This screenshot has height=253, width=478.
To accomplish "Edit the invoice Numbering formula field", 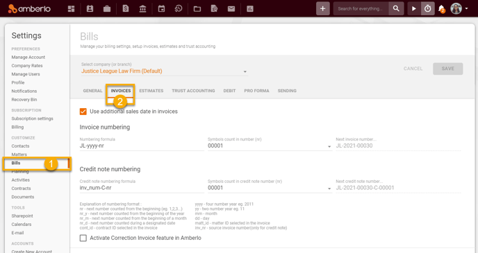I will [x=142, y=146].
